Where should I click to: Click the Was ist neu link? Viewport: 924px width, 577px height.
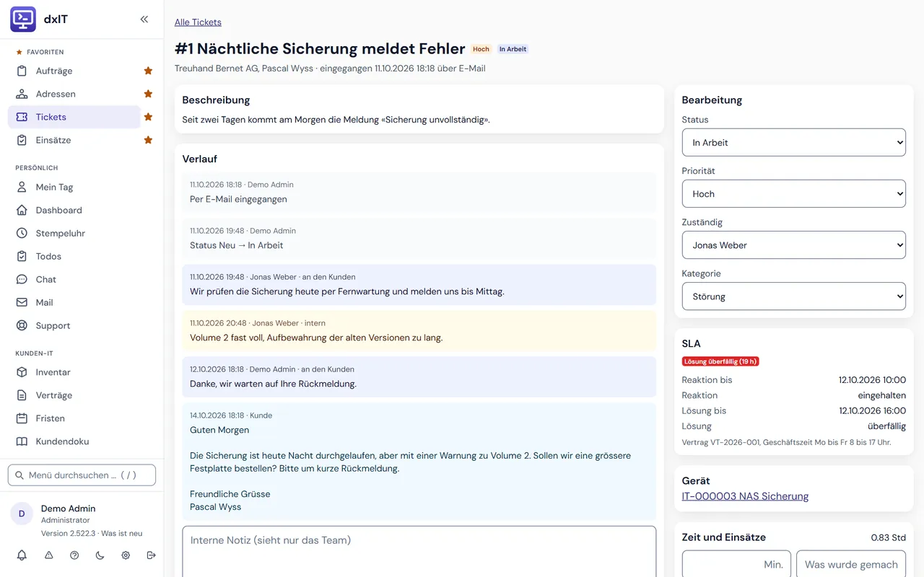click(122, 533)
